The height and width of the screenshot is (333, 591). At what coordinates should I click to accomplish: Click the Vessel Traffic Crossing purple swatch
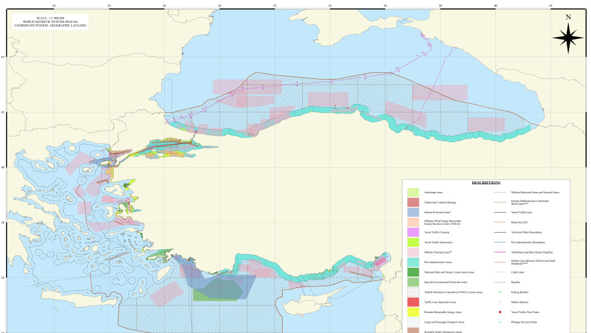413,232
